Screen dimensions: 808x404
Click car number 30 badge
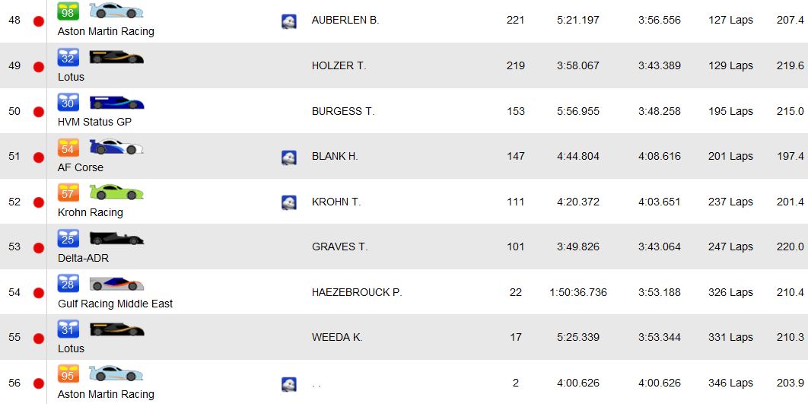point(68,103)
